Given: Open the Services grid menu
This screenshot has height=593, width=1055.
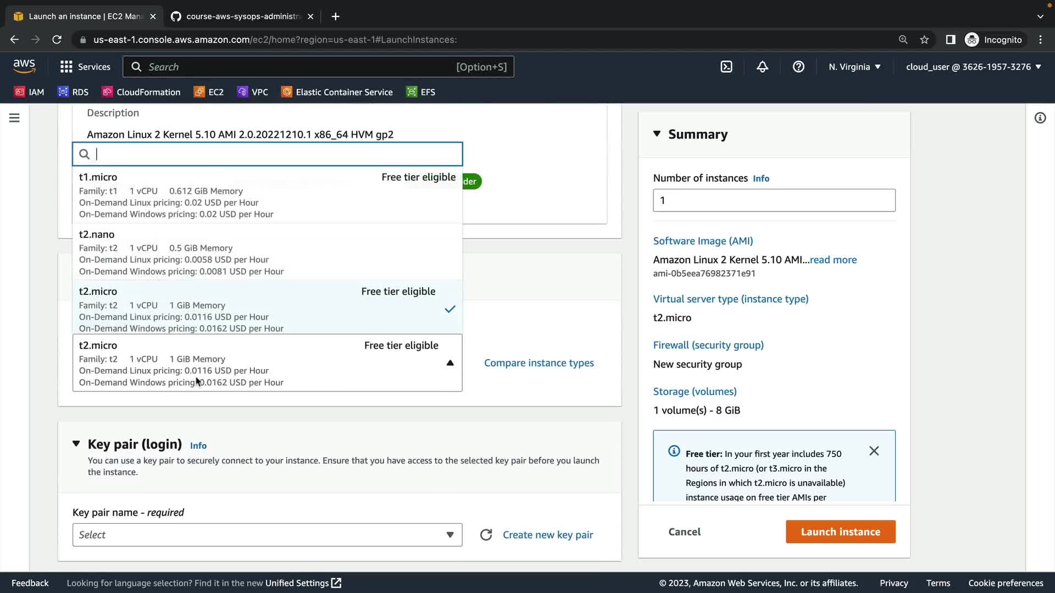Looking at the screenshot, I should [x=85, y=67].
